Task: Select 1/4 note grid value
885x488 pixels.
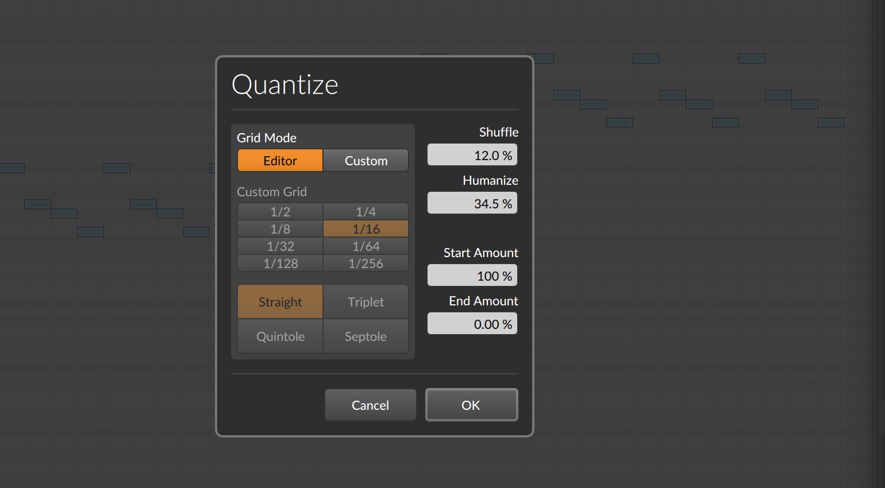Action: click(x=365, y=211)
